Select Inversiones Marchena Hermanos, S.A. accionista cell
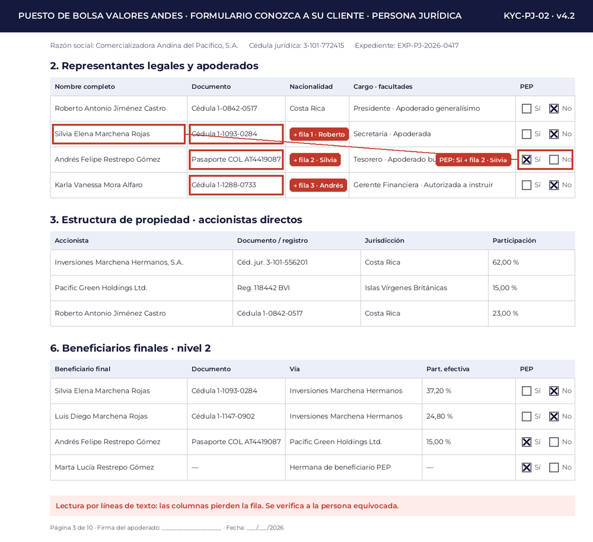 click(119, 262)
